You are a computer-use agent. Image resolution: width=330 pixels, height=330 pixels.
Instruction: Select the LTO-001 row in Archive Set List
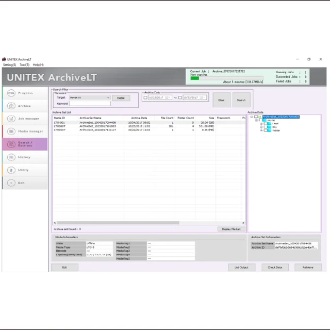149,123
